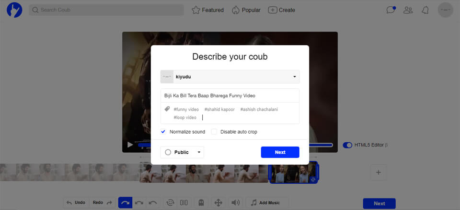Click the Redo button
The width and height of the screenshot is (460, 210).
(103, 203)
